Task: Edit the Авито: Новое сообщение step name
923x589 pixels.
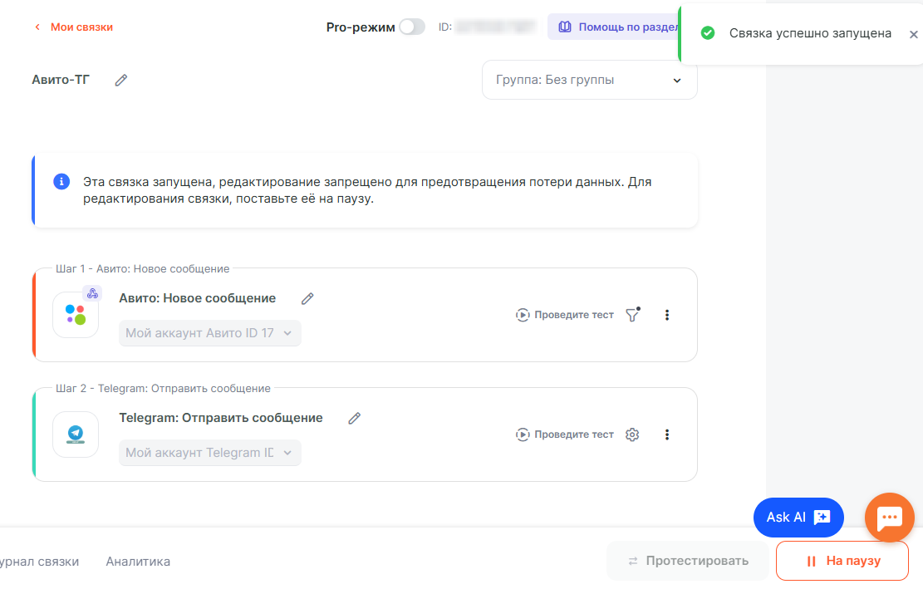Action: (307, 299)
